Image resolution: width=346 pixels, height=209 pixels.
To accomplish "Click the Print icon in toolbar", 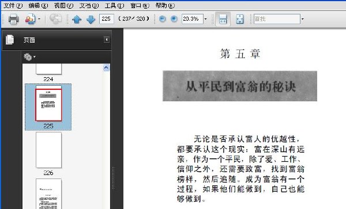I will (x=13, y=19).
